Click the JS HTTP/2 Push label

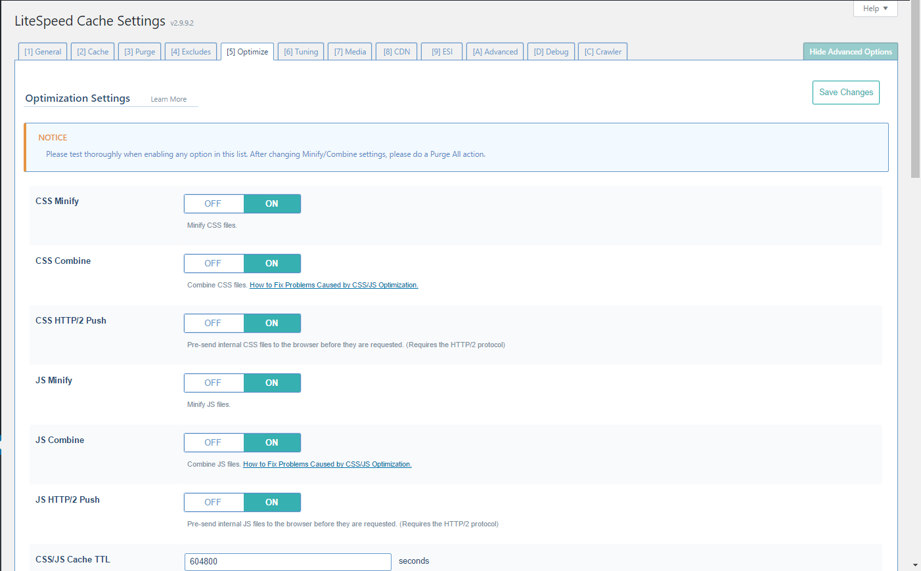68,500
